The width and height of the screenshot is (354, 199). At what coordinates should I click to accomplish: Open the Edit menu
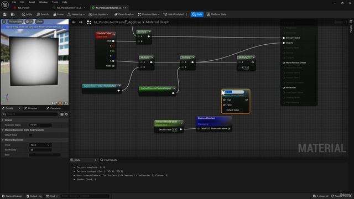22,2
